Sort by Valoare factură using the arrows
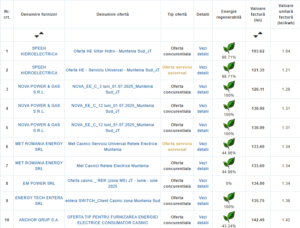This screenshot has width=300, height=228. [258, 35]
